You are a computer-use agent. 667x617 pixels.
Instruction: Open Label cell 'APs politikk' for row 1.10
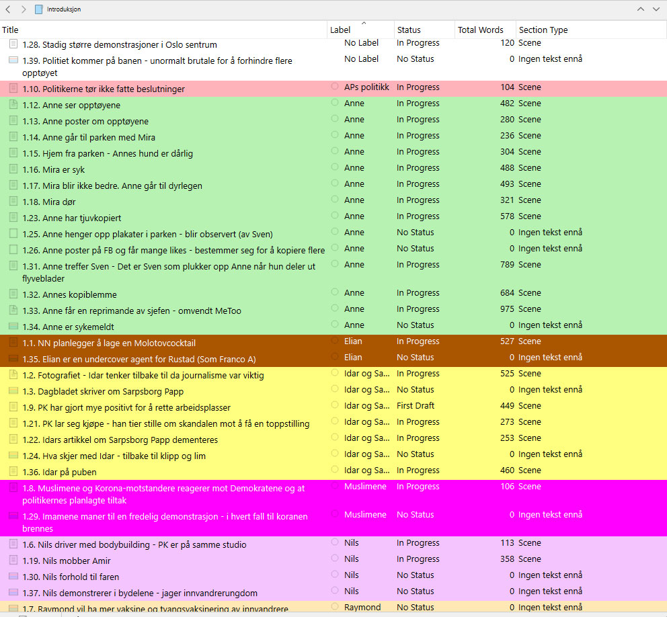[366, 87]
